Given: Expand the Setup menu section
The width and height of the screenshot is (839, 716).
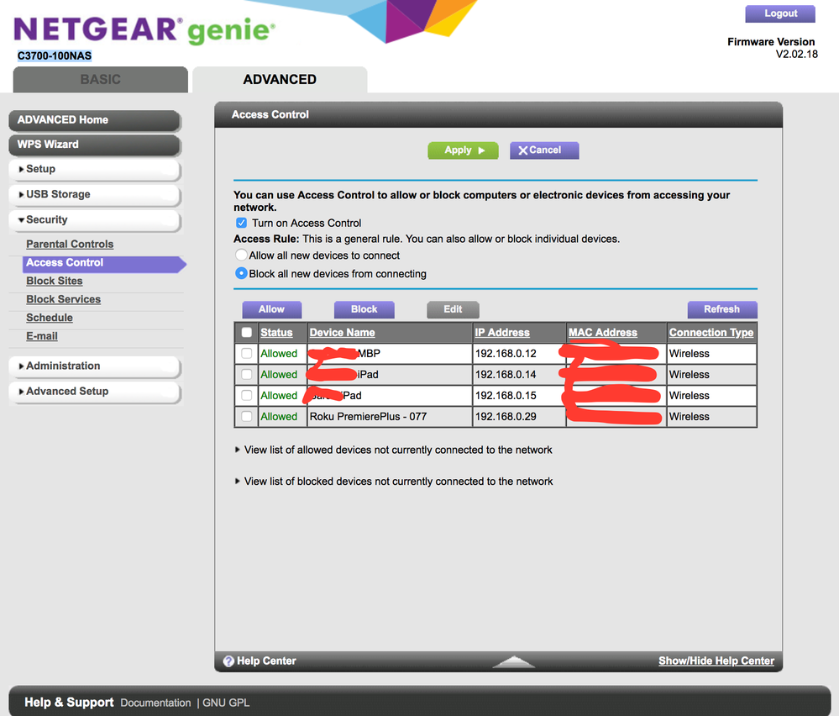Looking at the screenshot, I should coord(95,169).
